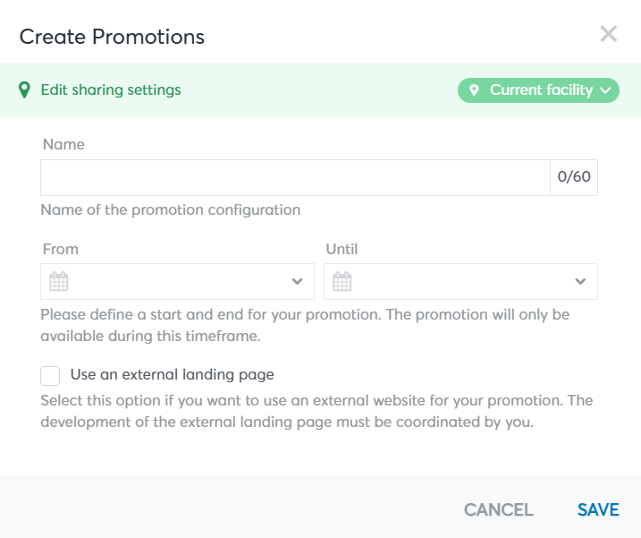Enable the external landing page checkbox
The width and height of the screenshot is (641, 538).
coord(50,376)
